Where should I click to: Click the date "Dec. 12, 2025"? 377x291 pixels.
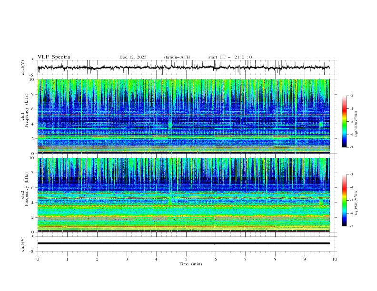click(x=133, y=57)
